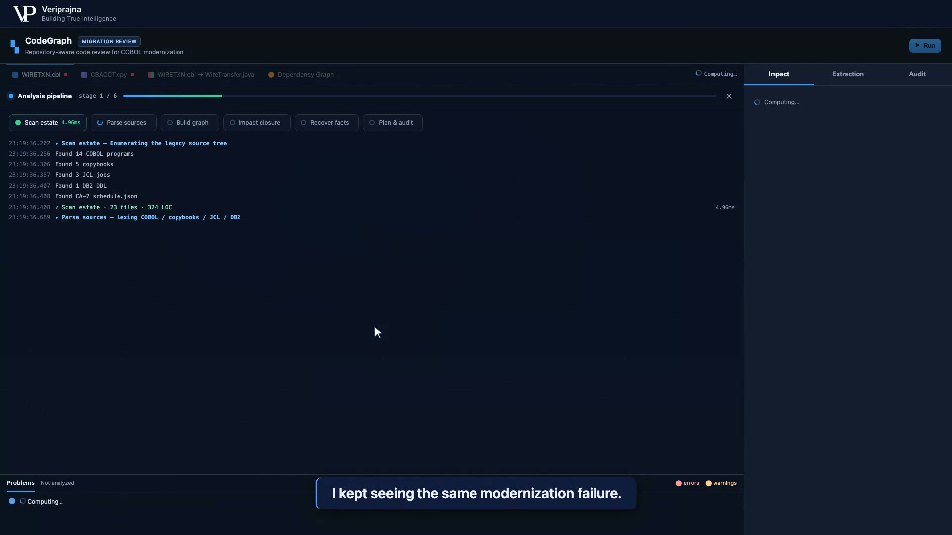Screen dimensions: 952x535
Task: Click the MIGRATION REVIEW badge
Action: click(x=109, y=42)
